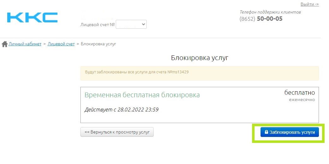Click the ежемесячно billing period label
This screenshot has width=329, height=164.
click(302, 100)
